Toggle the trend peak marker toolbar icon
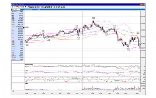The width and height of the screenshot is (156, 98). coord(43,7)
